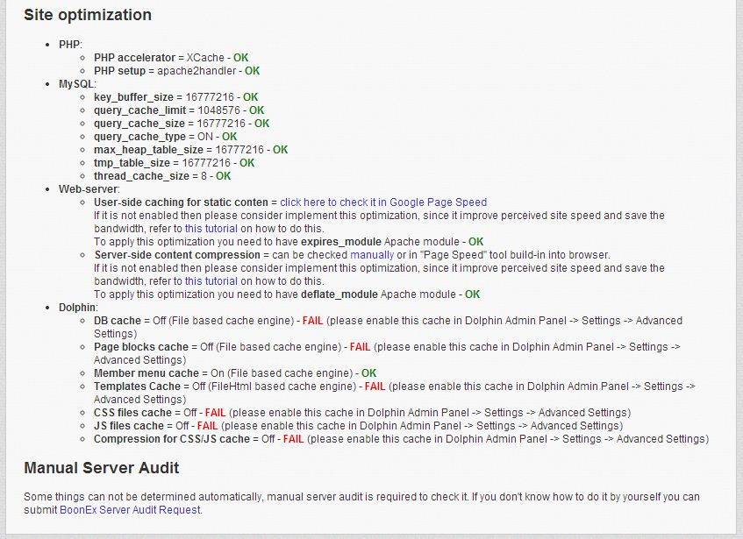Click the 'max_heap_table_size' setting name
The height and width of the screenshot is (539, 743).
[x=148, y=150]
